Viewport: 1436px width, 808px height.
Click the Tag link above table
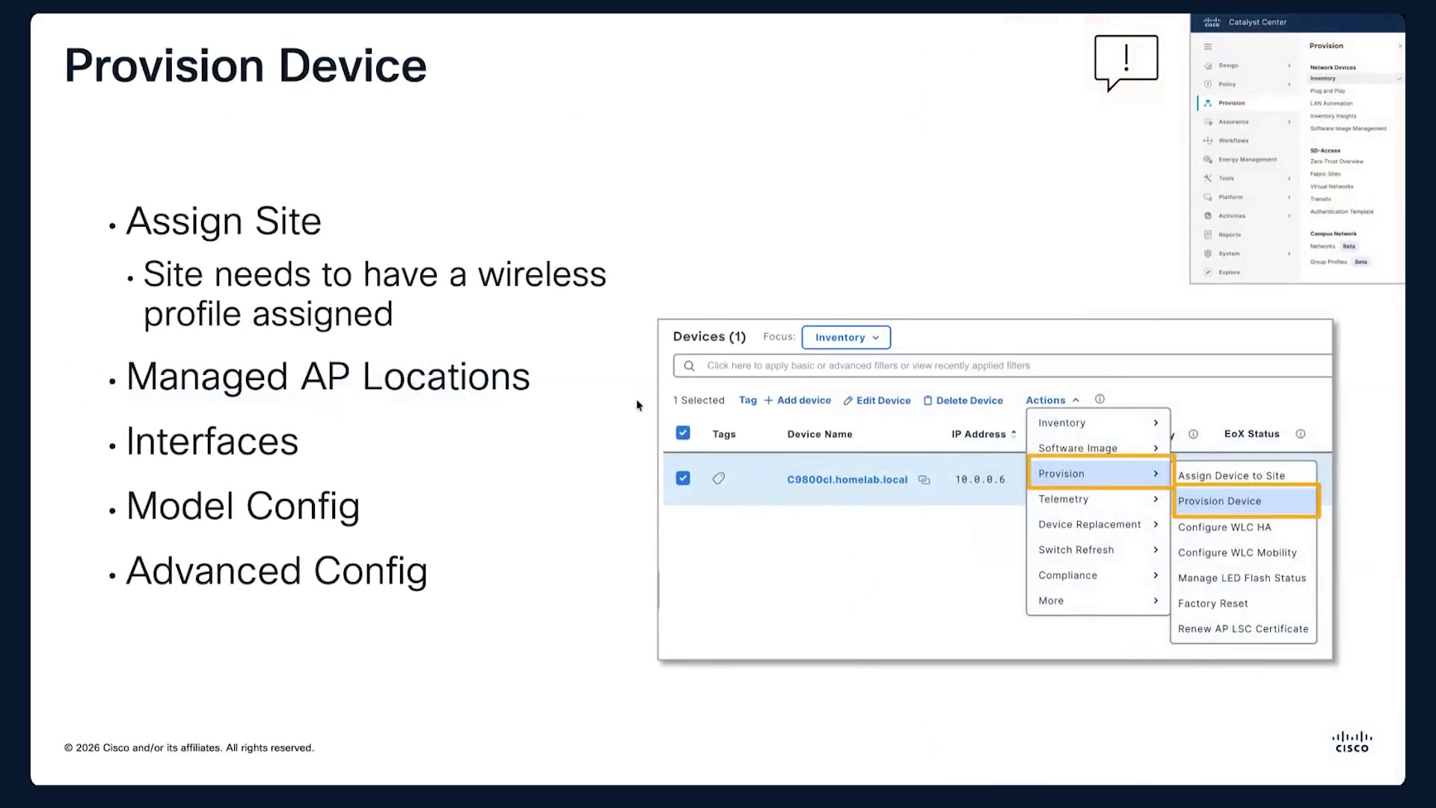[748, 400]
